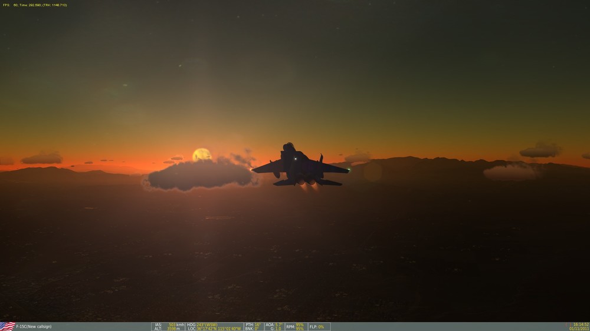Click the US flag icon in status bar
This screenshot has height=331, width=590.
tap(8, 326)
